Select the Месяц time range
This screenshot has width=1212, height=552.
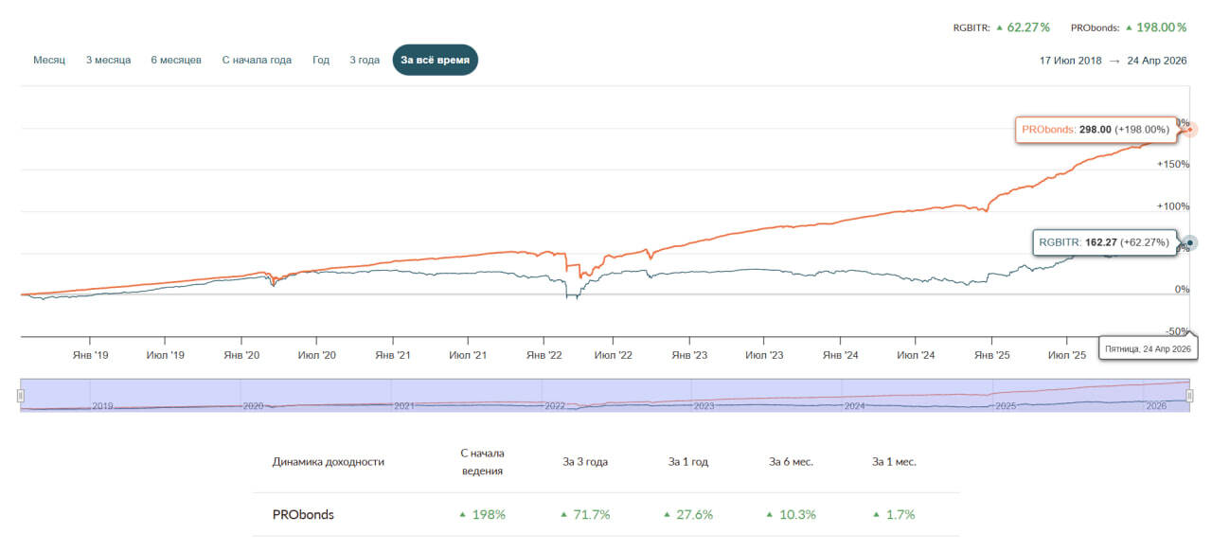49,60
